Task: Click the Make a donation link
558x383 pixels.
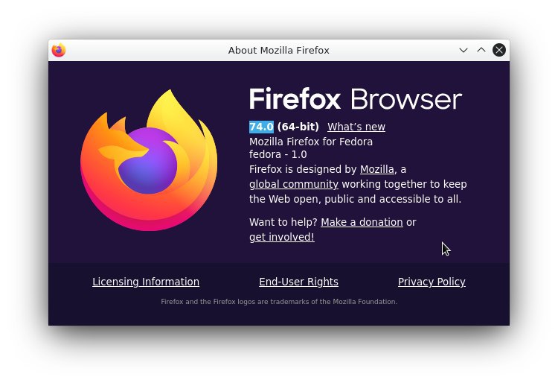Action: (x=362, y=222)
